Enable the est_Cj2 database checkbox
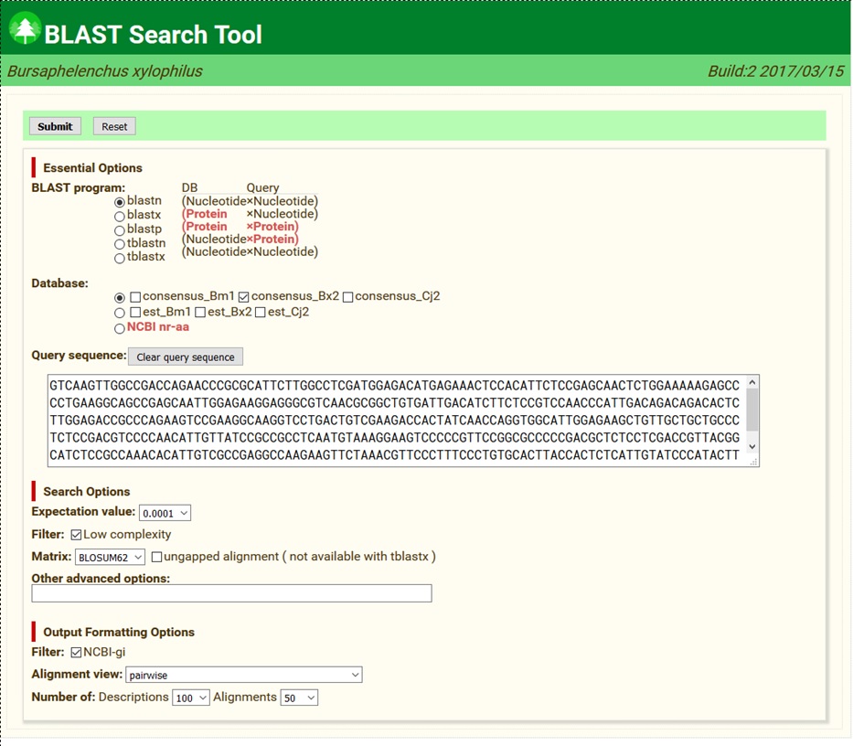The height and width of the screenshot is (746, 853). point(261,314)
